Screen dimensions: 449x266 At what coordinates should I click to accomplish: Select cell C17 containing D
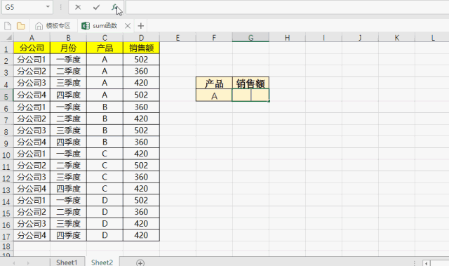pyautogui.click(x=105, y=235)
